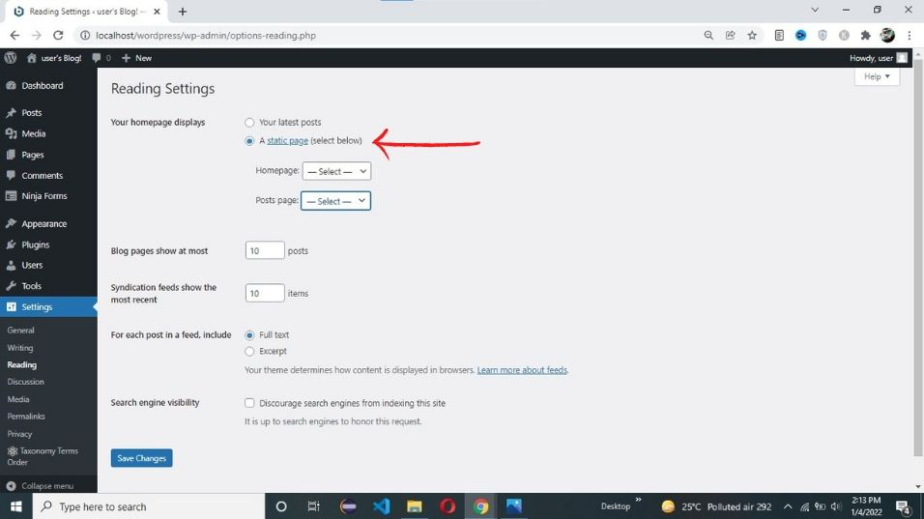Open the Howdy, user account menu
This screenshot has width=924, height=519.
(878, 58)
